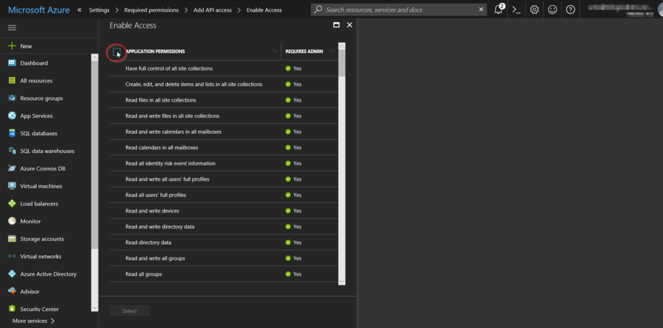Go to Required permissions in the breadcrumb
The width and height of the screenshot is (663, 328).
pos(151,10)
